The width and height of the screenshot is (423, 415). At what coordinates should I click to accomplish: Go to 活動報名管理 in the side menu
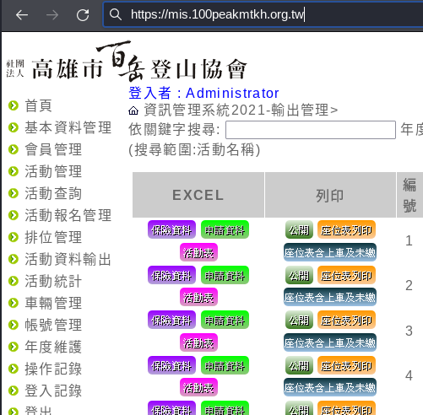[68, 215]
